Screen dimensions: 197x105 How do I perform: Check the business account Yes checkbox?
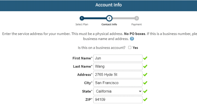coord(130,48)
